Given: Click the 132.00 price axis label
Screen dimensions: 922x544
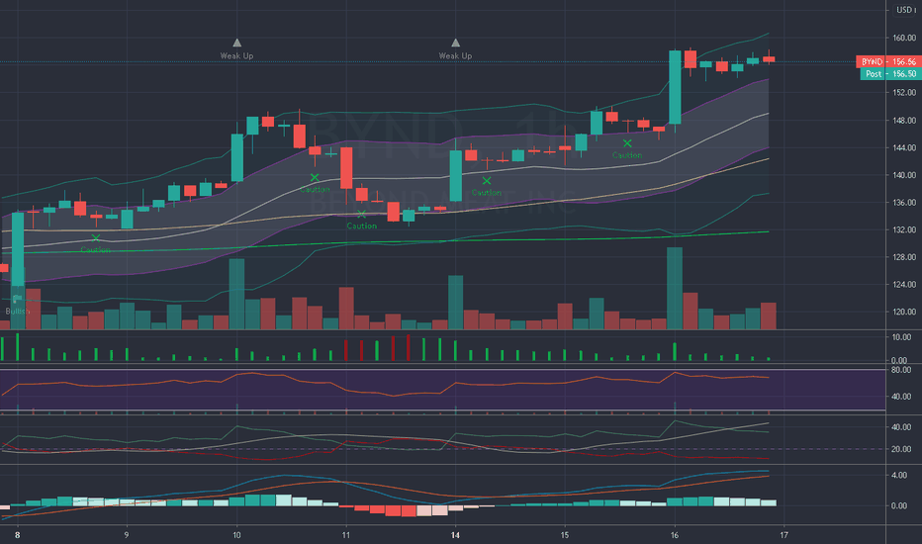Looking at the screenshot, I should pyautogui.click(x=904, y=229).
